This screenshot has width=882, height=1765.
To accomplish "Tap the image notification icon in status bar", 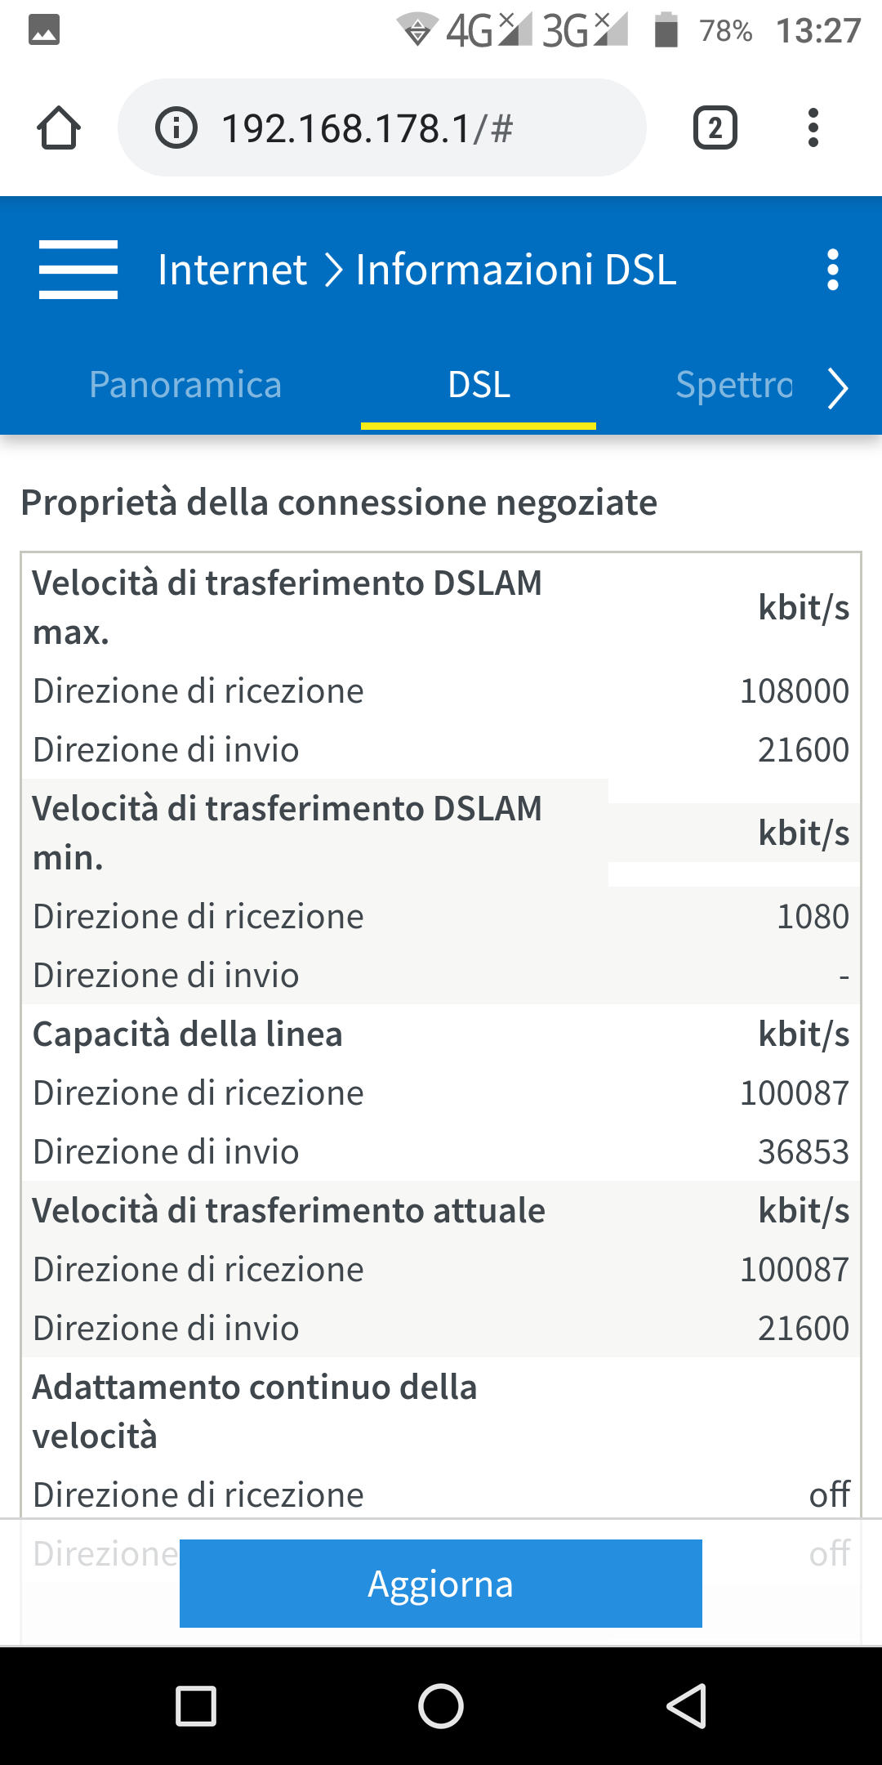I will pyautogui.click(x=44, y=30).
